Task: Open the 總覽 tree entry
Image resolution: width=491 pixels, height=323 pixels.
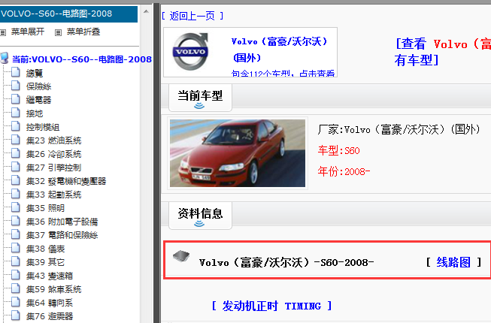Action: pyautogui.click(x=35, y=73)
